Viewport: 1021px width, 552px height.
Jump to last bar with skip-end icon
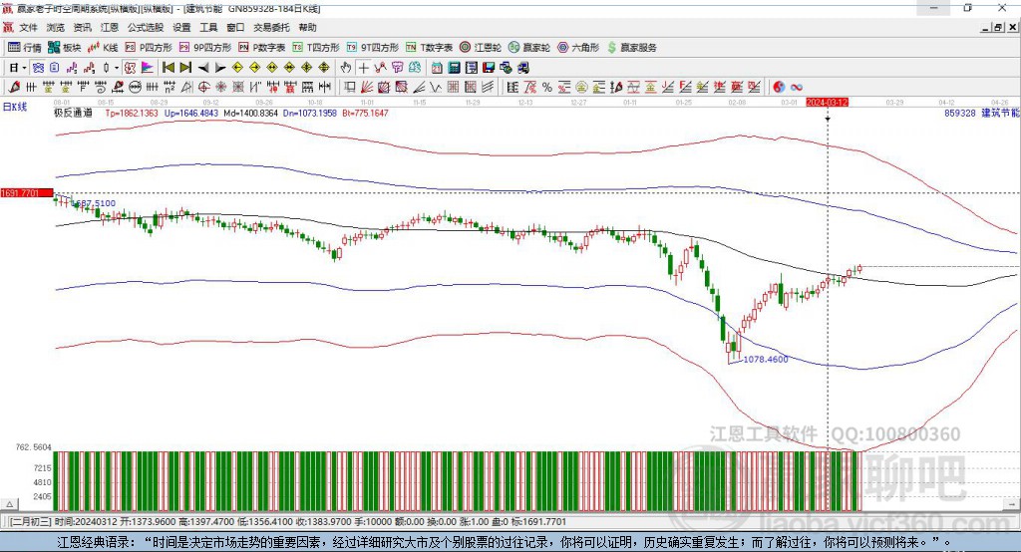click(x=185, y=68)
